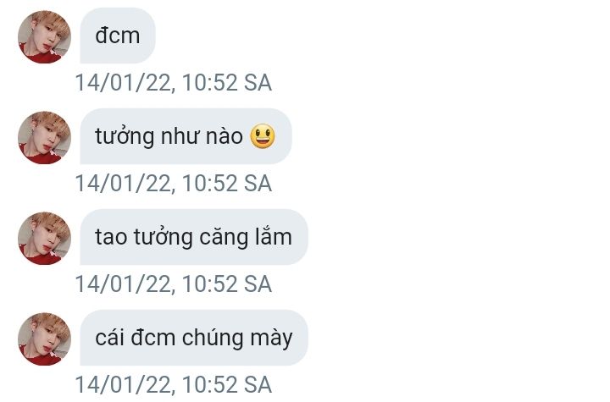Click the word 'tao' in third message

point(111,237)
